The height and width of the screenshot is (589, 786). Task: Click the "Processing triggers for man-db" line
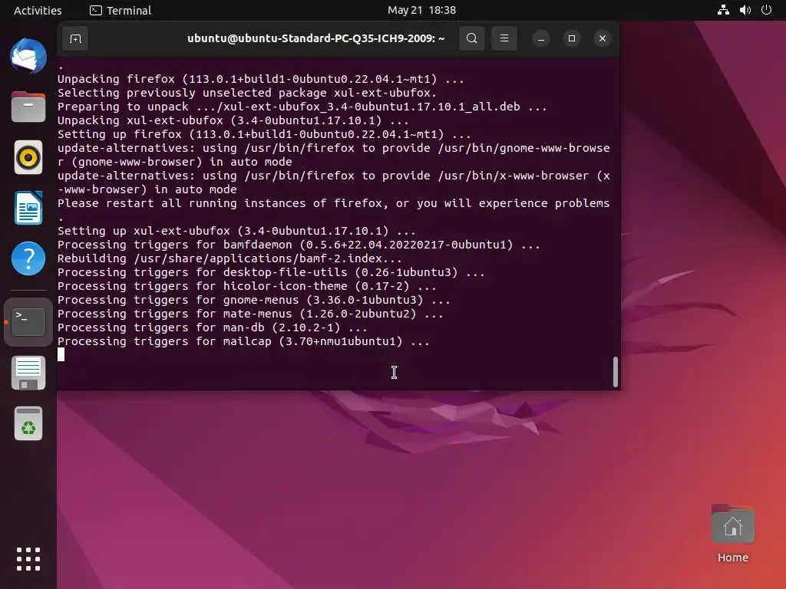[212, 327]
